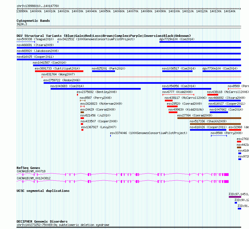The height and width of the screenshot is (229, 249).
Task: Click the DECIPHER Genomic Disorders heading
Action: 42,221
